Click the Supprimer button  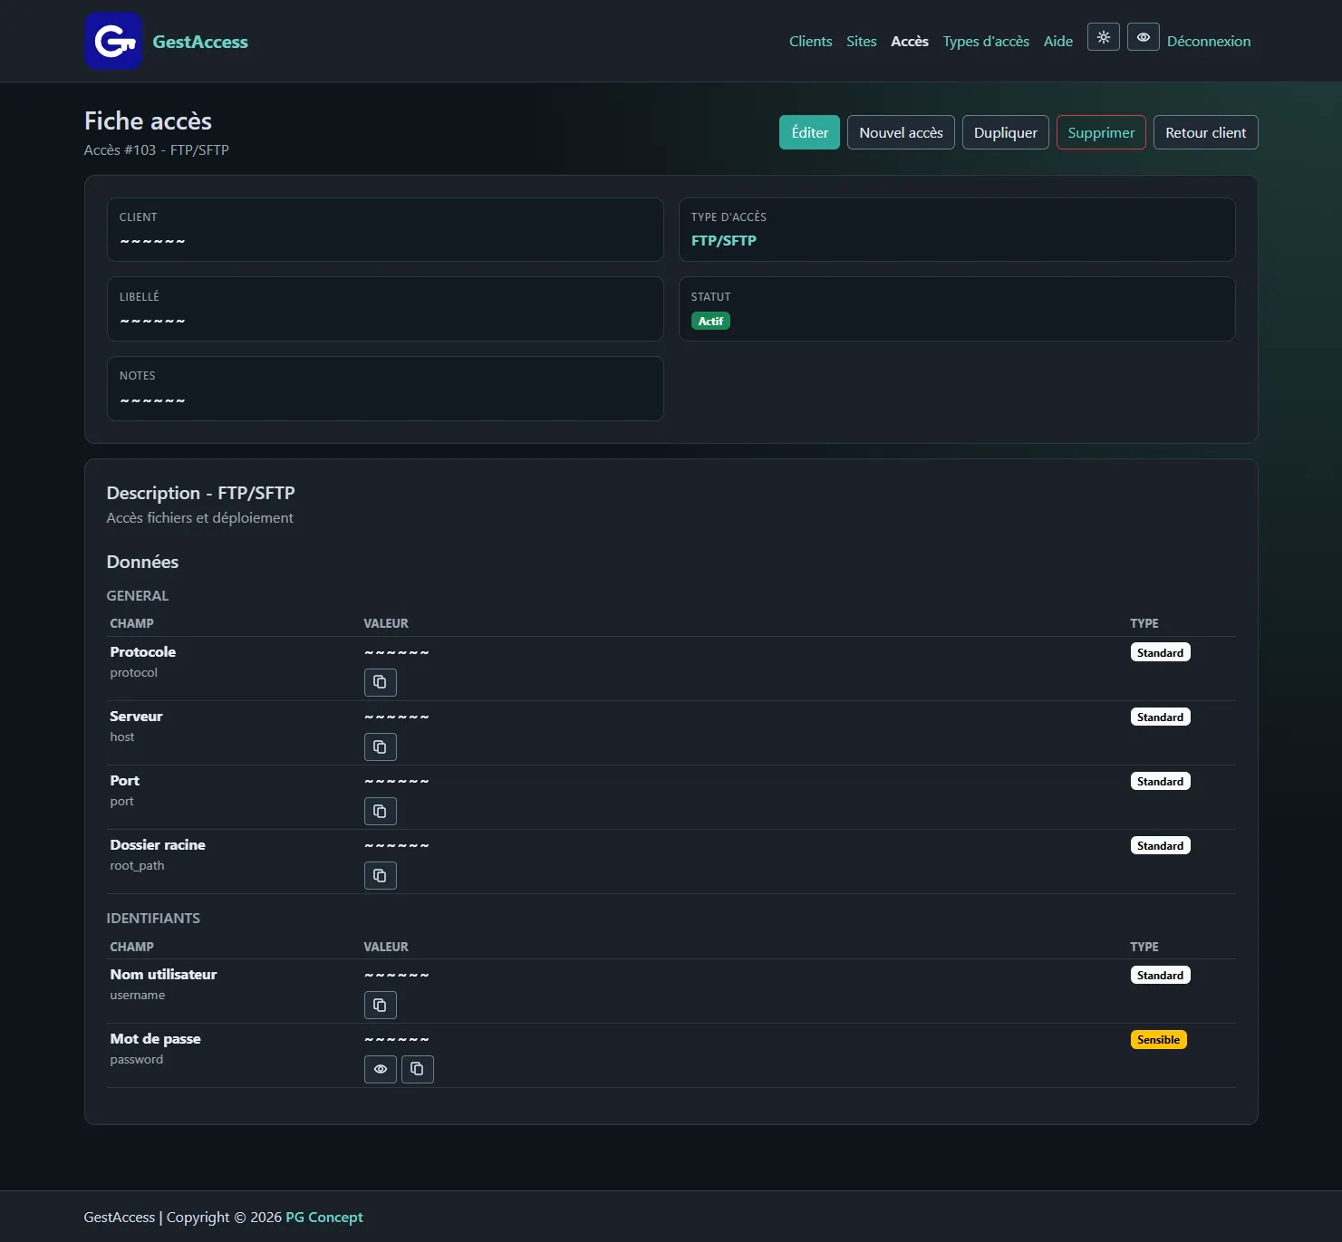(x=1101, y=132)
